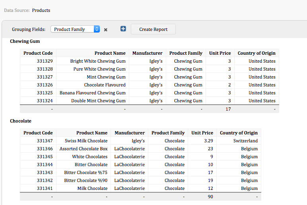
Task: Click Product Code header in Chewing Gum table
Action: [38, 53]
